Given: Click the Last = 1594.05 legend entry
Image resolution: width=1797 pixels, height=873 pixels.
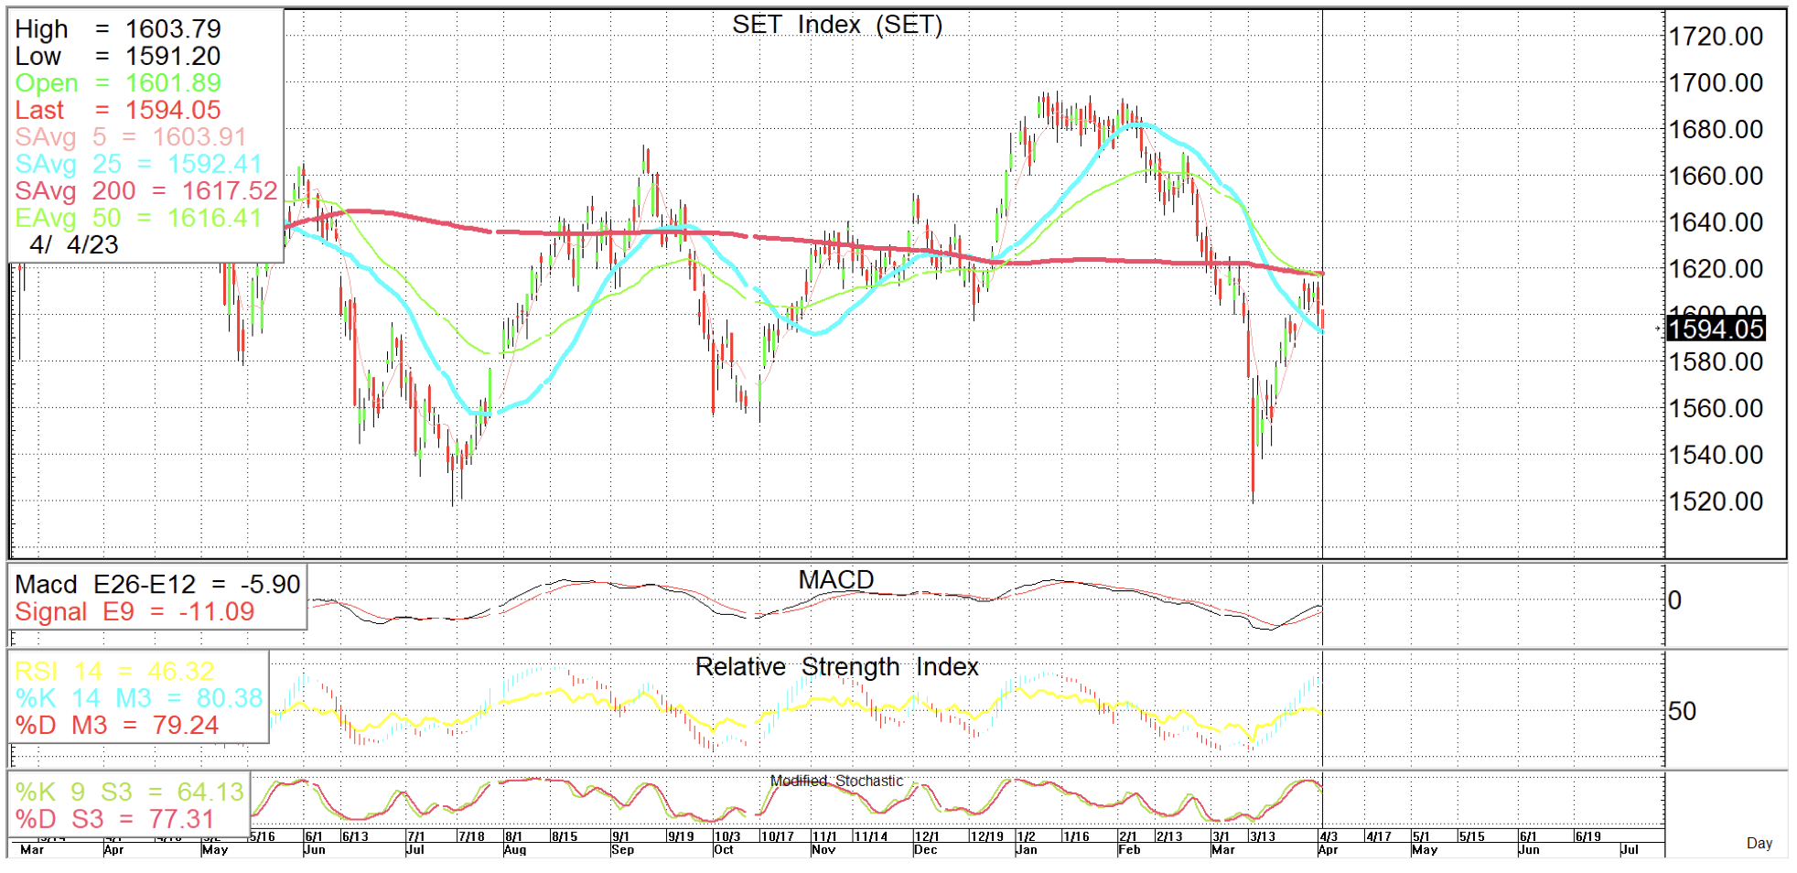Looking at the screenshot, I should click(x=118, y=111).
